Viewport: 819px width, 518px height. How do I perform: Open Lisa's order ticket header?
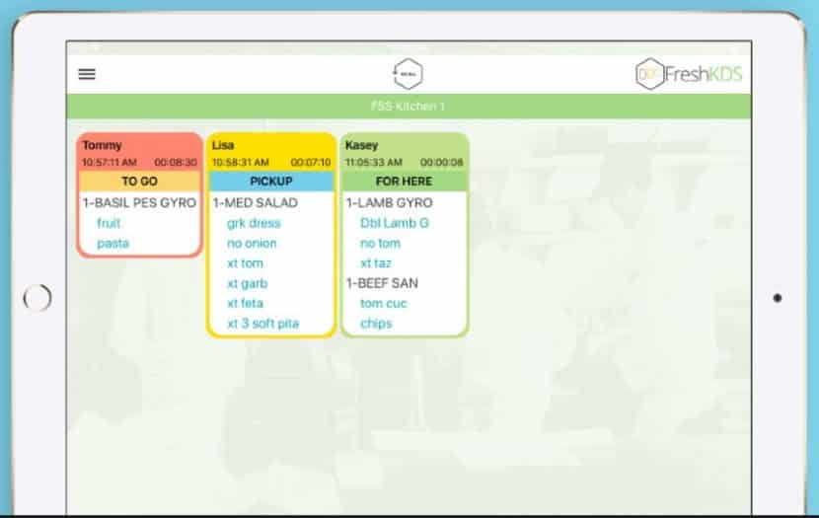coord(270,152)
